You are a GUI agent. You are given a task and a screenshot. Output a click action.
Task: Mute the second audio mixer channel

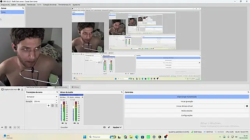[x=75, y=123]
